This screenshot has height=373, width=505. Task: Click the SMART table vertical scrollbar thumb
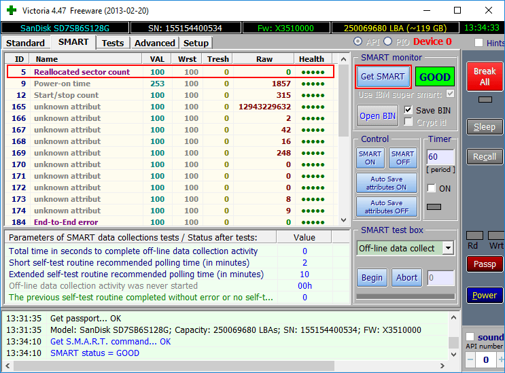coord(344,101)
